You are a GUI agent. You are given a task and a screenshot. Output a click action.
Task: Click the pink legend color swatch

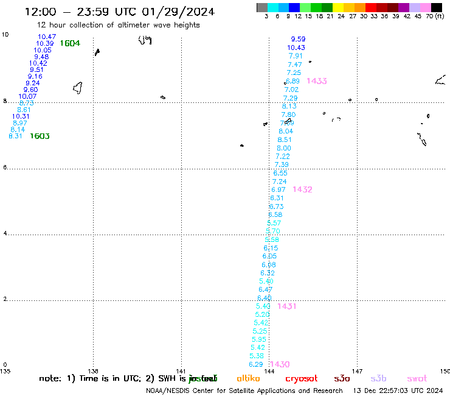click(425, 7)
